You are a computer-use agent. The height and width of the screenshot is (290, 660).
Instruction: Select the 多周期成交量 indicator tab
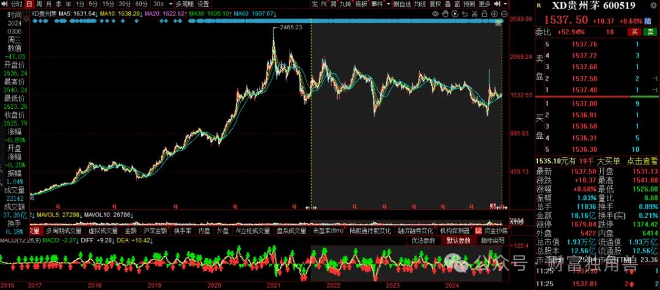[x=64, y=231]
